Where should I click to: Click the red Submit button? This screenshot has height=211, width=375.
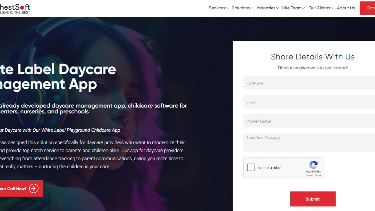click(313, 199)
